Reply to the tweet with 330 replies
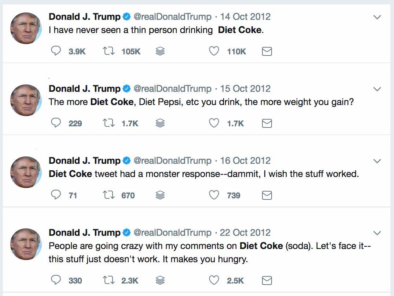The image size is (394, 296). 56,281
